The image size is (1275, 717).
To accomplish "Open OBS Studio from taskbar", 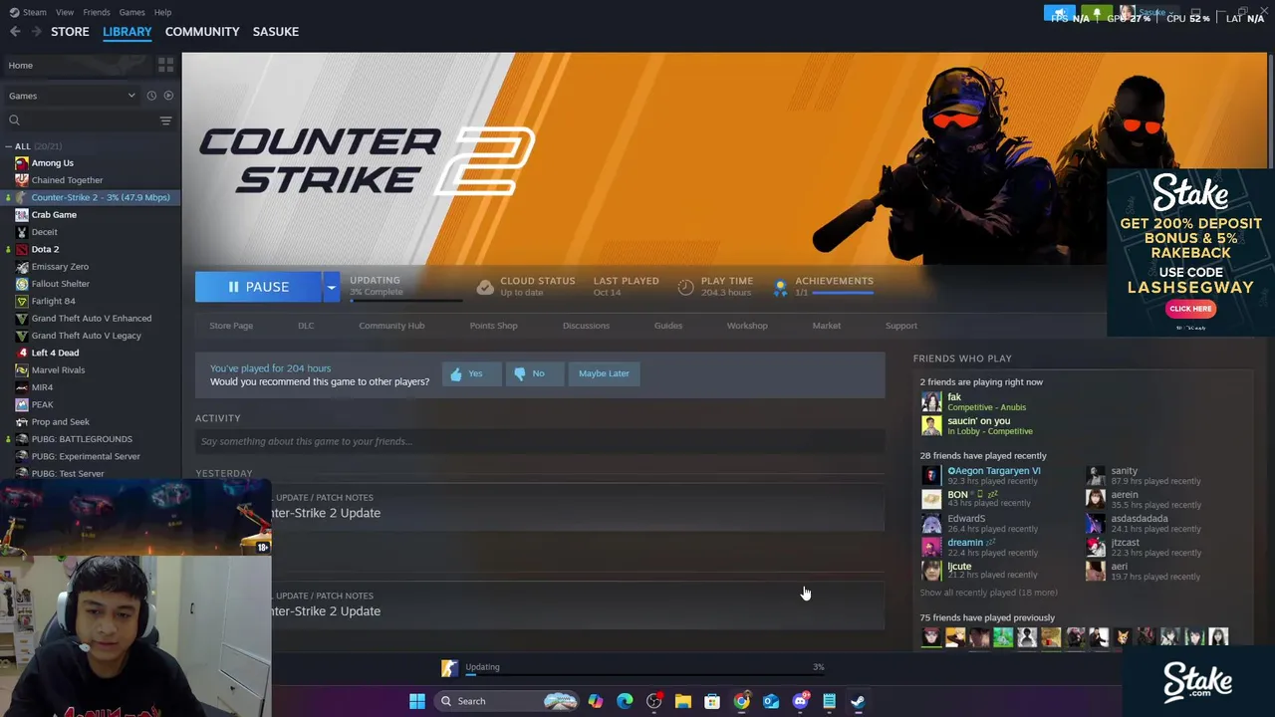I will 653,701.
